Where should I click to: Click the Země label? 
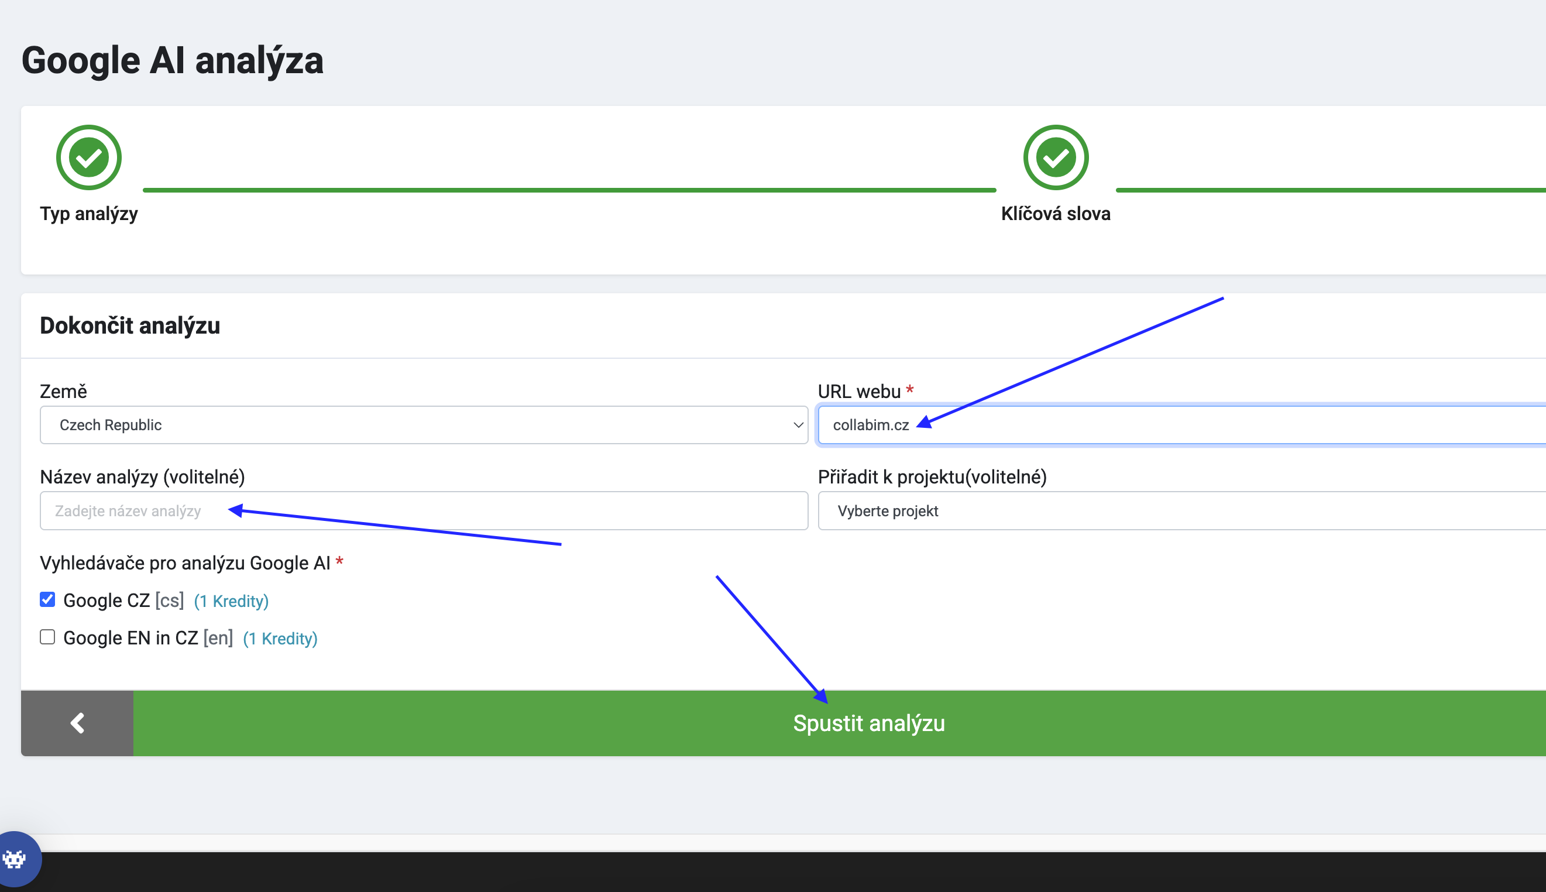tap(63, 392)
